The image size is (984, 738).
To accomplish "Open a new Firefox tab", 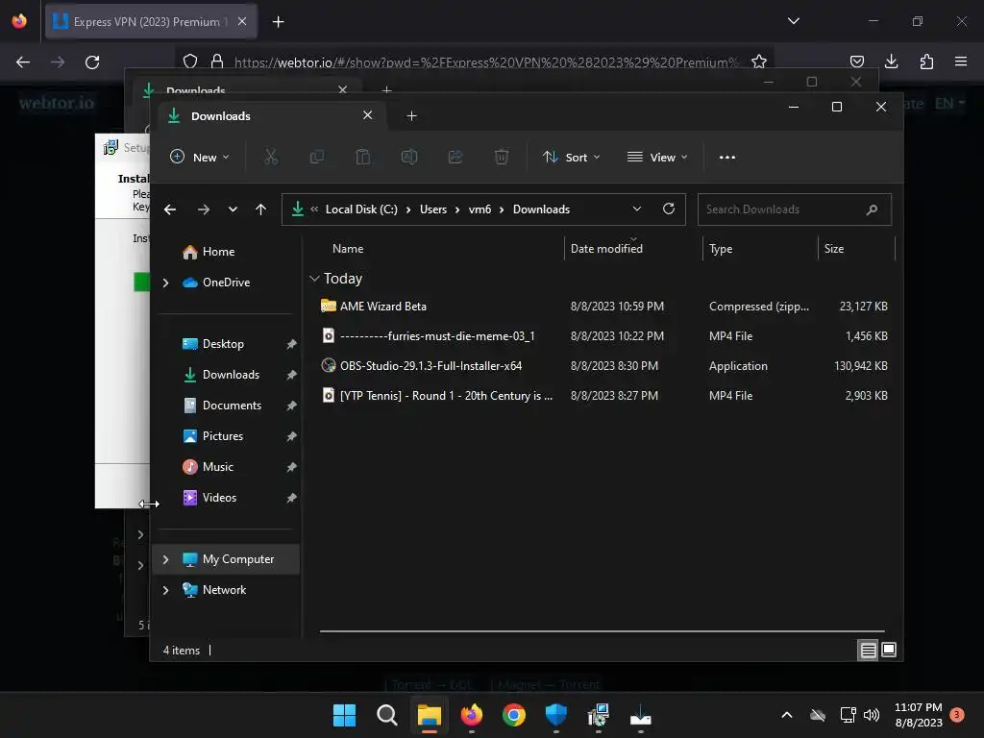I will [278, 22].
